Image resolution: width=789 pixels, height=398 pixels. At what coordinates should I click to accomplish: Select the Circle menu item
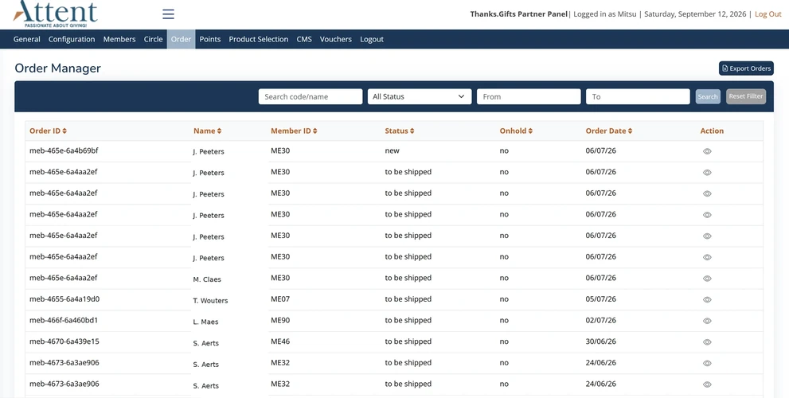153,39
